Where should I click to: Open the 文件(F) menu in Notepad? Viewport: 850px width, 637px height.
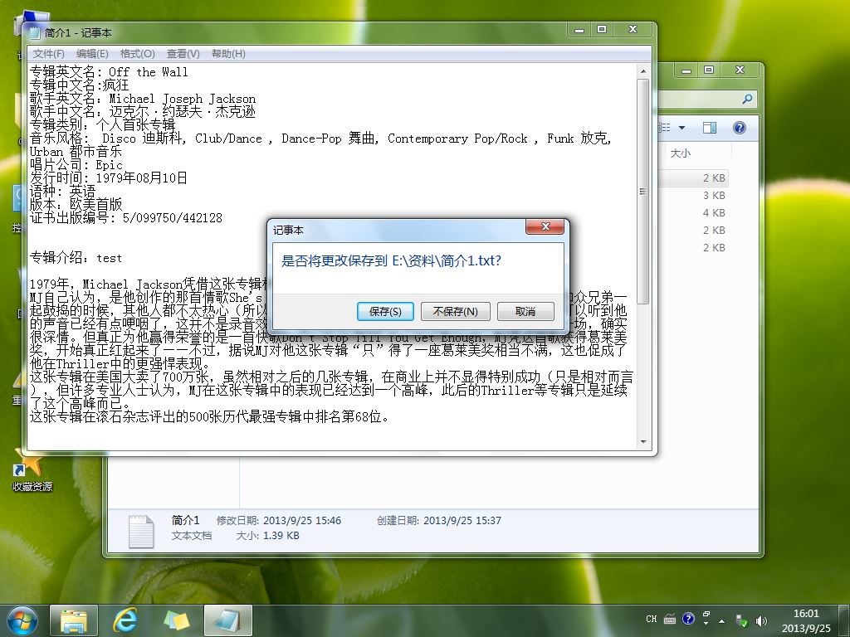(x=48, y=54)
